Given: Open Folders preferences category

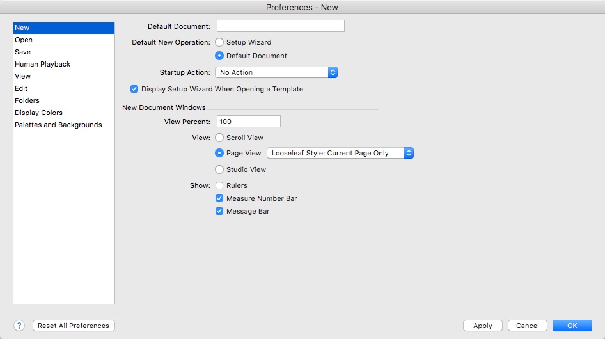Looking at the screenshot, I should [x=27, y=100].
